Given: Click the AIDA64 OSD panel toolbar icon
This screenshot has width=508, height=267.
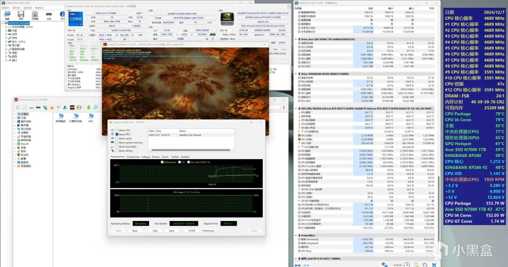Looking at the screenshot, I should [72, 108].
